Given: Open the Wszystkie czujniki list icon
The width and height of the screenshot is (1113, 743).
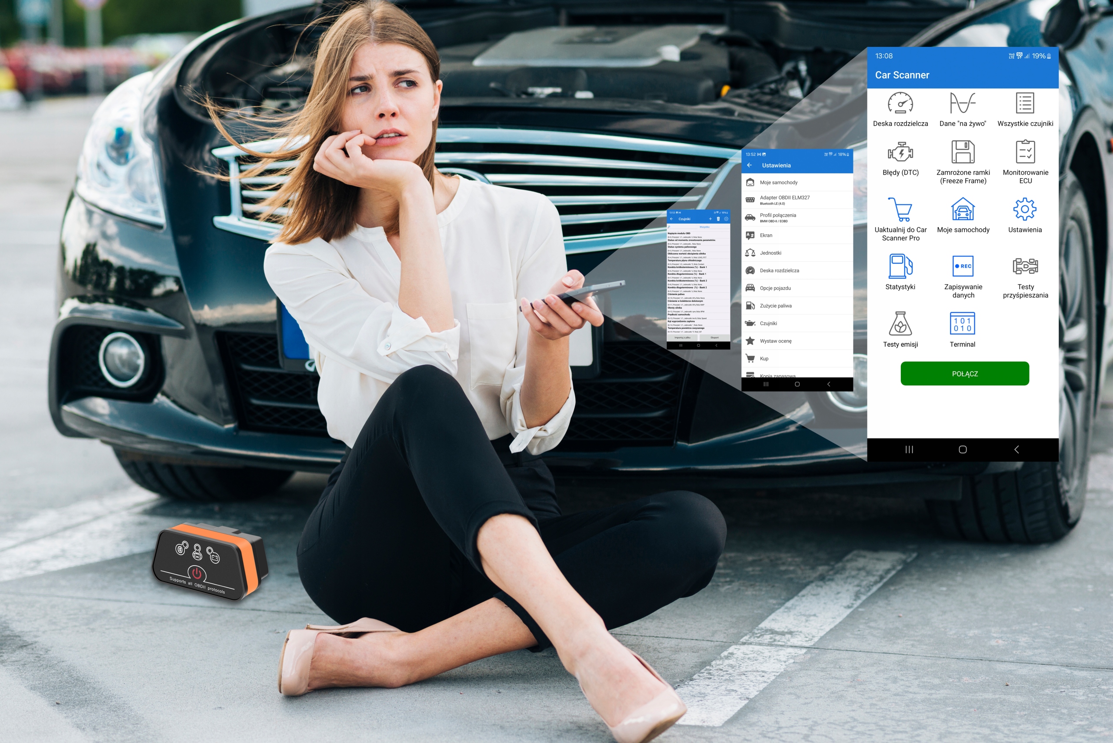Looking at the screenshot, I should pos(1025,103).
